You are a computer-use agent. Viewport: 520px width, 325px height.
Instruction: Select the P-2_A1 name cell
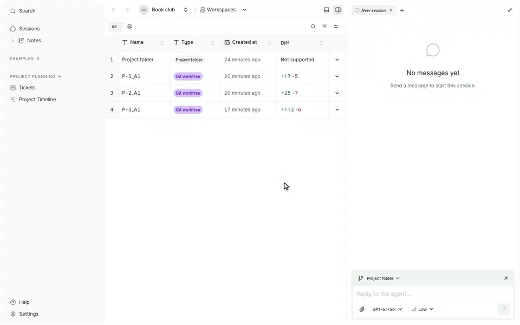(x=144, y=93)
